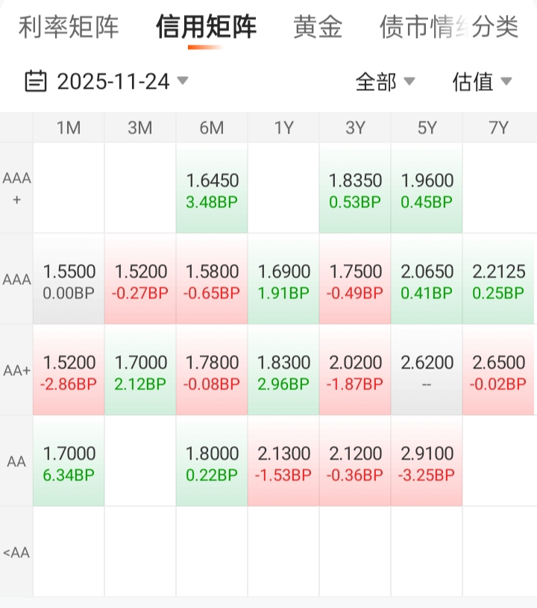The image size is (537, 608).
Task: Select the AA+ row label
Action: tap(16, 371)
